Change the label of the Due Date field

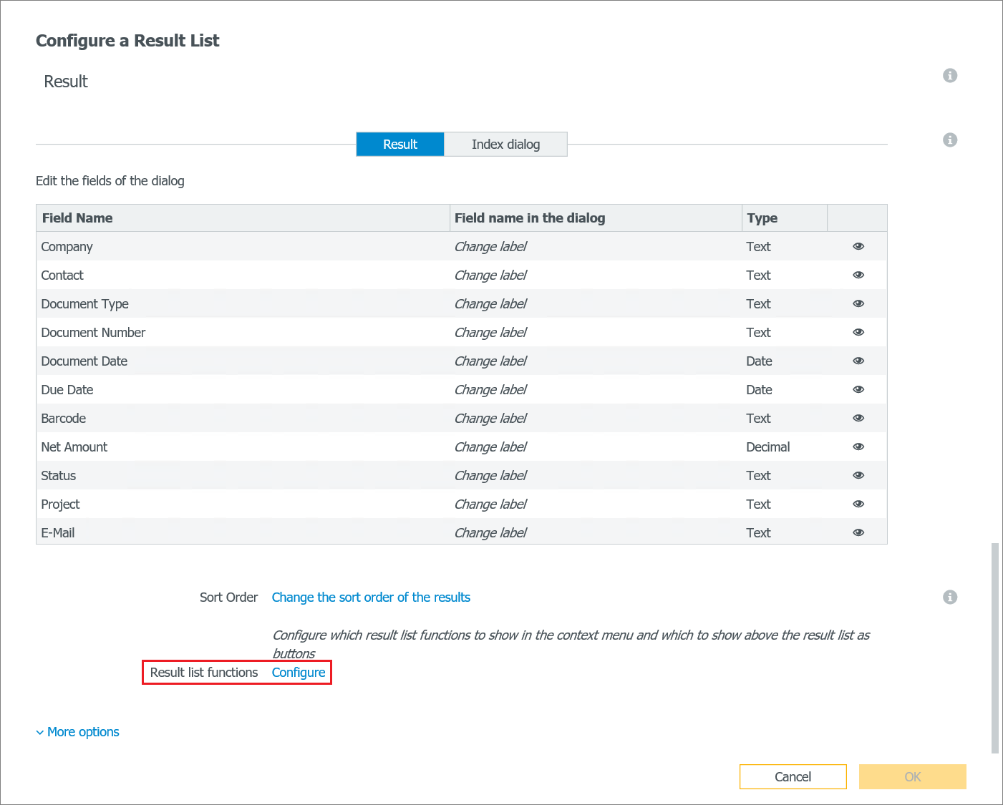490,389
